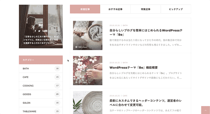Open the CAFE category in sidebar
Image resolution: width=210 pixels, height=114 pixels.
coord(41,77)
